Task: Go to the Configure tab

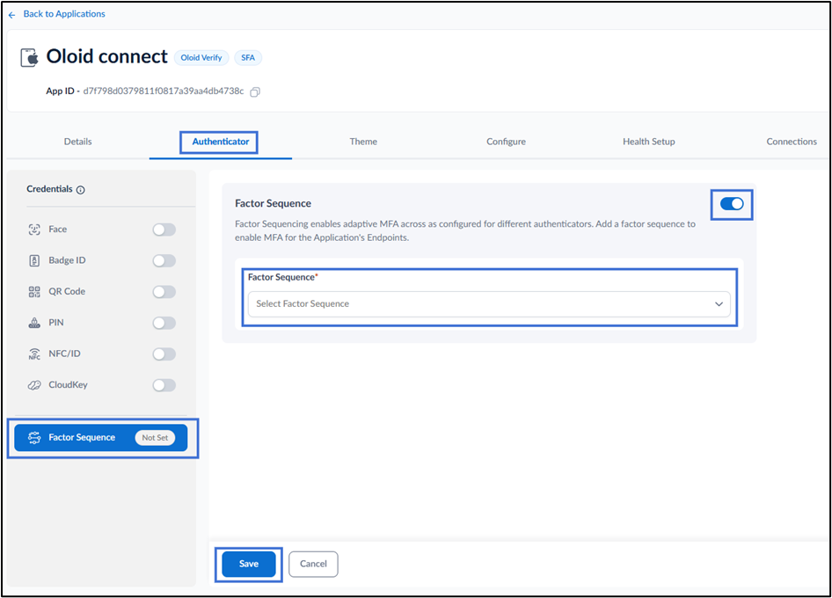Action: pos(507,142)
